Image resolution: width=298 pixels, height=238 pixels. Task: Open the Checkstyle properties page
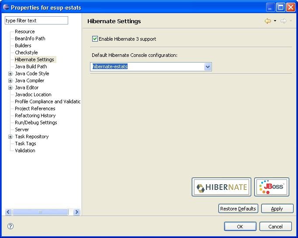click(26, 52)
